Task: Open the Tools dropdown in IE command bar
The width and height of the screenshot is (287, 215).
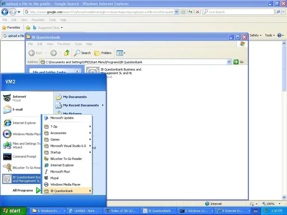Action: [270, 35]
